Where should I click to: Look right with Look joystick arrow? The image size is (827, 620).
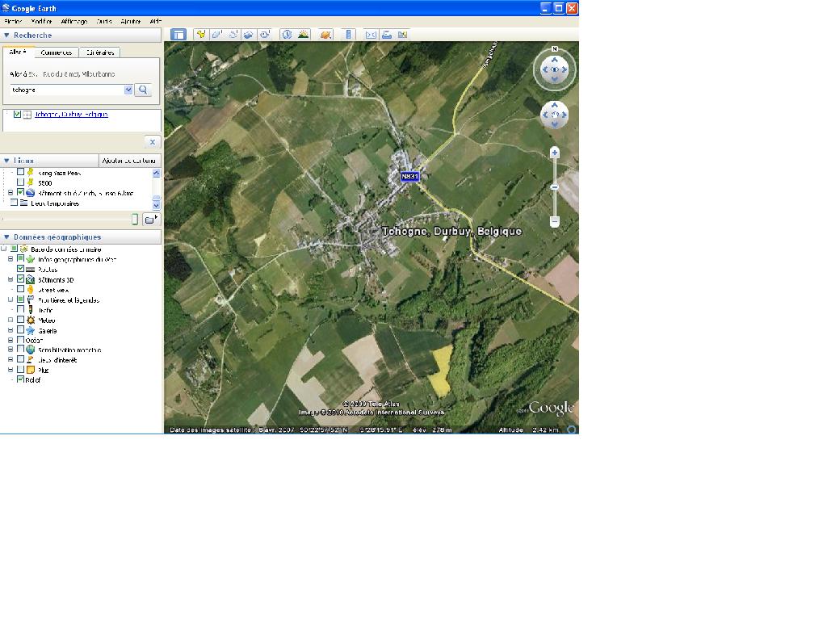click(x=565, y=69)
